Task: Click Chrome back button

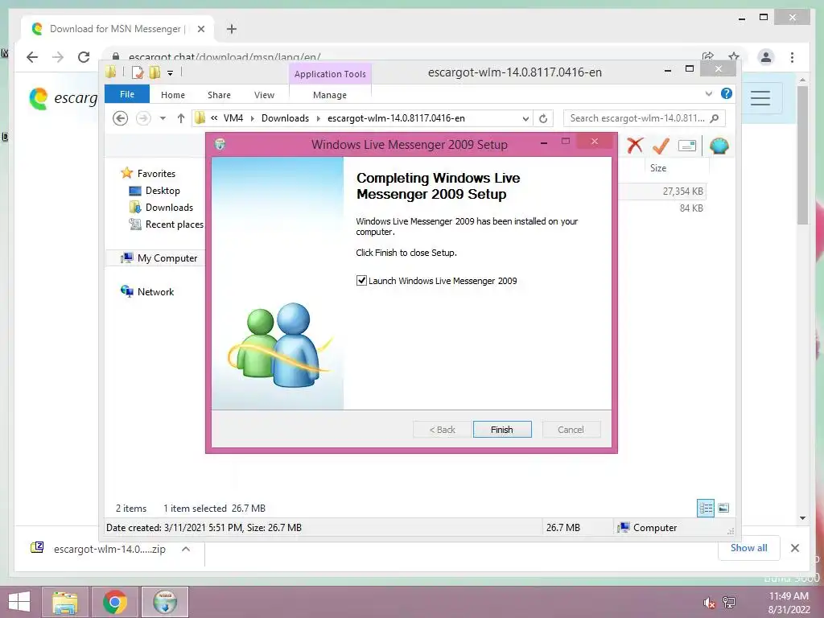Action: point(32,57)
